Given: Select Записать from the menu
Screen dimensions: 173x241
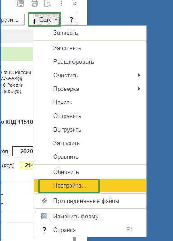Looking at the screenshot, I should click(x=90, y=33).
